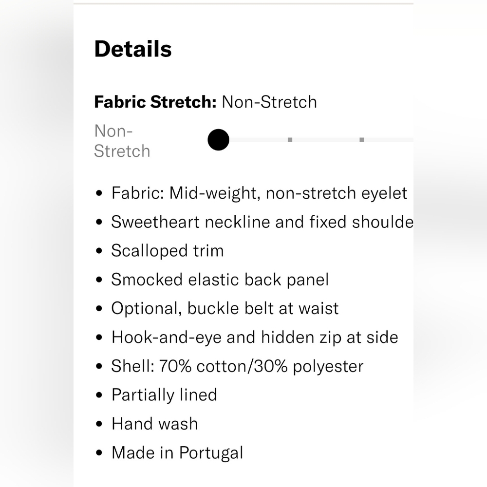The width and height of the screenshot is (487, 487).
Task: Select the Made in Portugal line
Action: click(x=177, y=453)
